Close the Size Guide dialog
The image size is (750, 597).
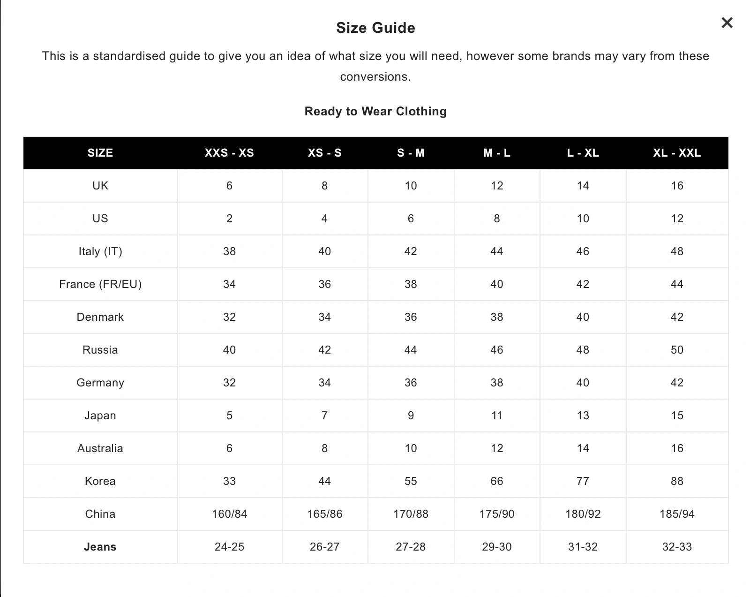pos(727,23)
